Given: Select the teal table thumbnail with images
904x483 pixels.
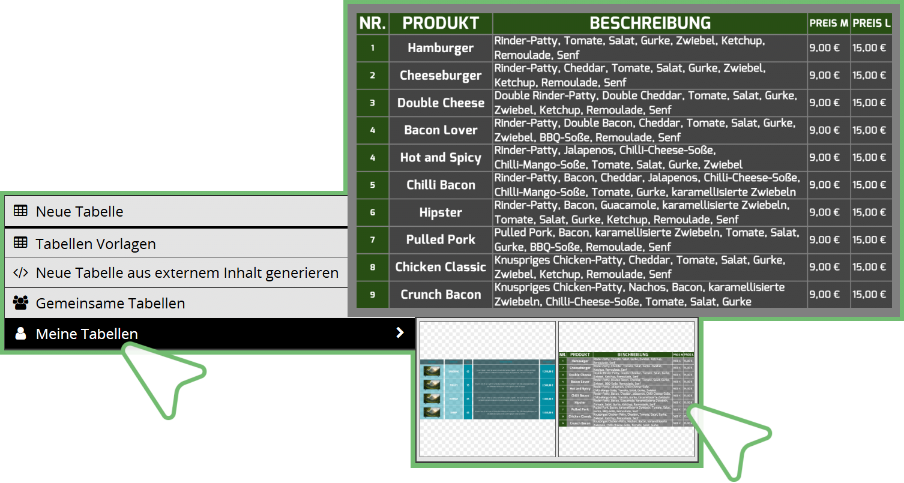Looking at the screenshot, I should pos(487,389).
